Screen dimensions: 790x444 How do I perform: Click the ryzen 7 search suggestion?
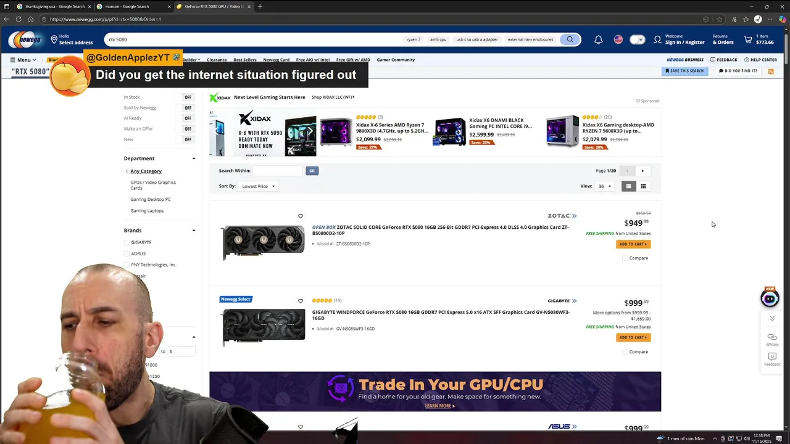tap(414, 39)
